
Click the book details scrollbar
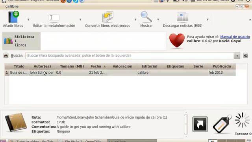(x=186, y=124)
